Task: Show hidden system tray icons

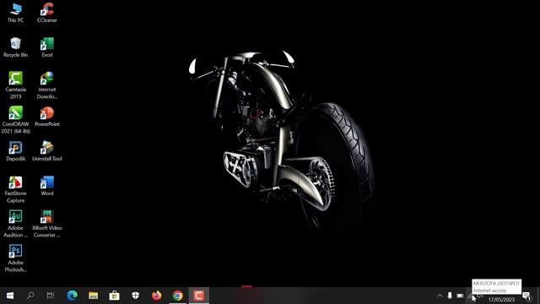Action: pyautogui.click(x=440, y=296)
